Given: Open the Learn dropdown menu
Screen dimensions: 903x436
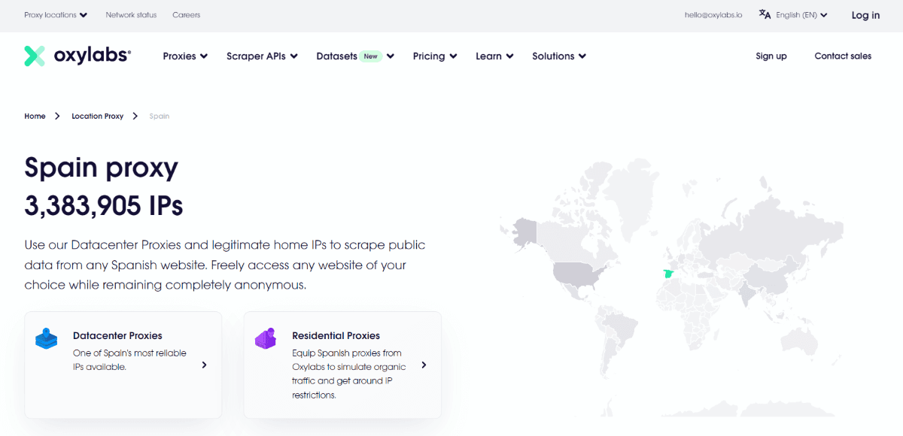Looking at the screenshot, I should (x=494, y=56).
